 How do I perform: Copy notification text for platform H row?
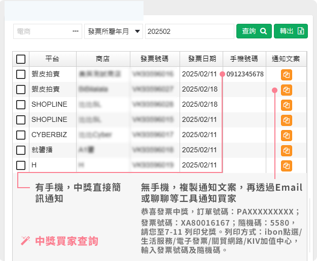point(287,166)
